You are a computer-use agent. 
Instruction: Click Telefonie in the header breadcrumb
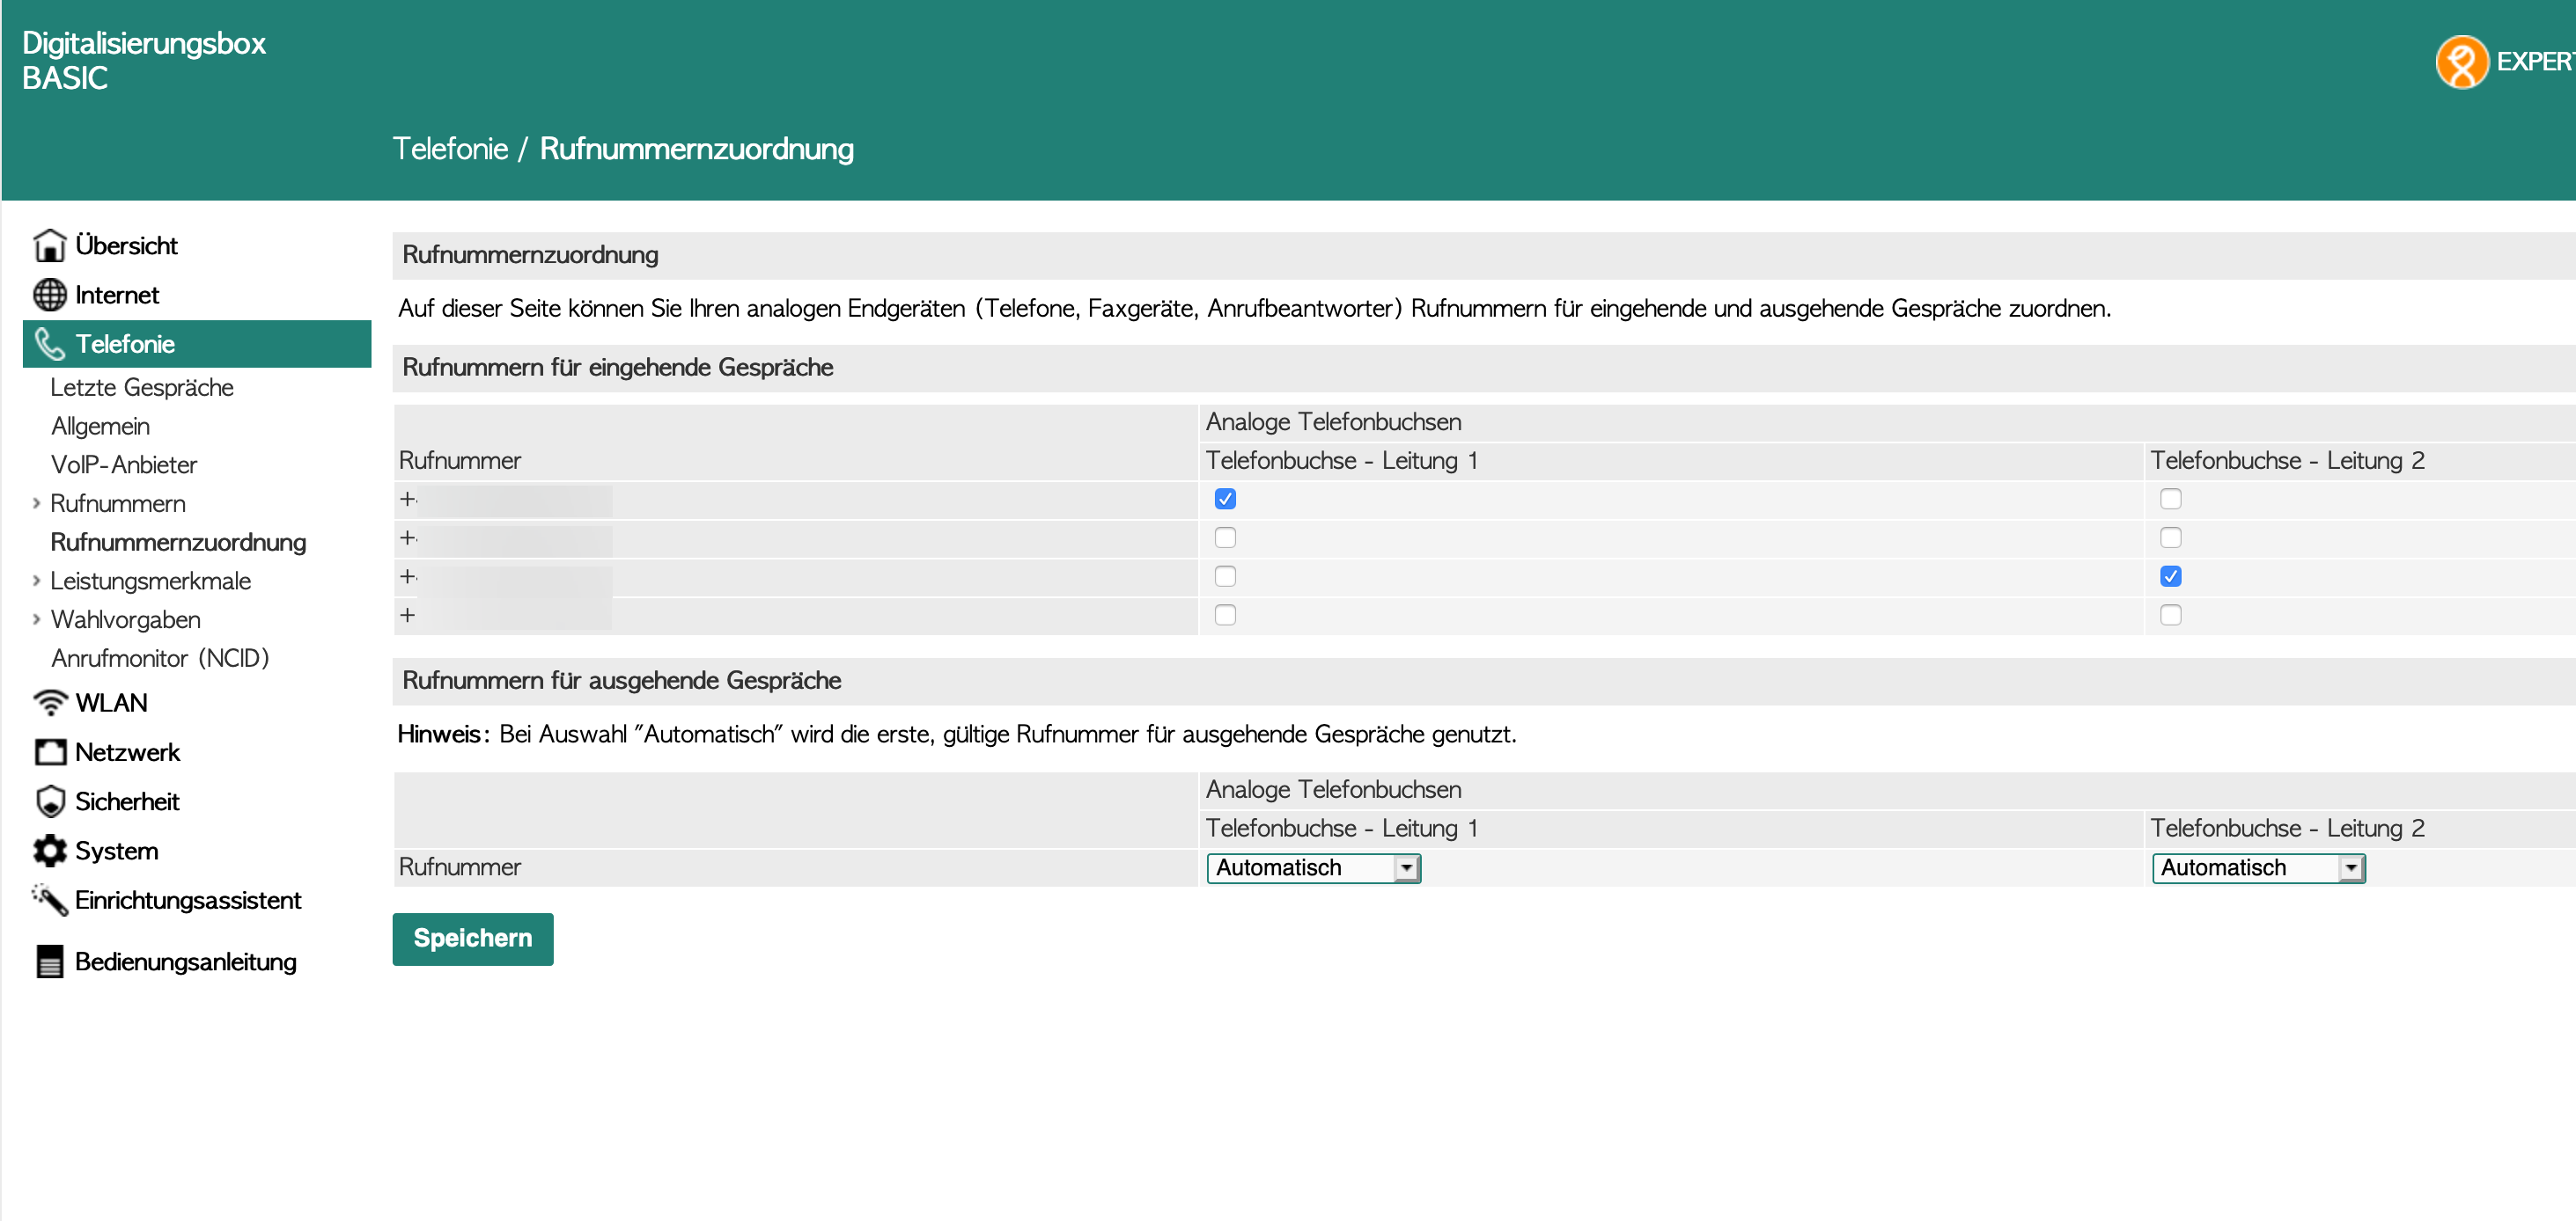click(450, 149)
